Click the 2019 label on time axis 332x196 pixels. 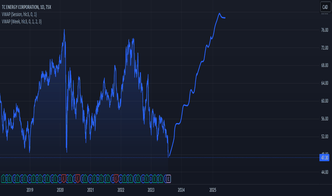coord(30,190)
